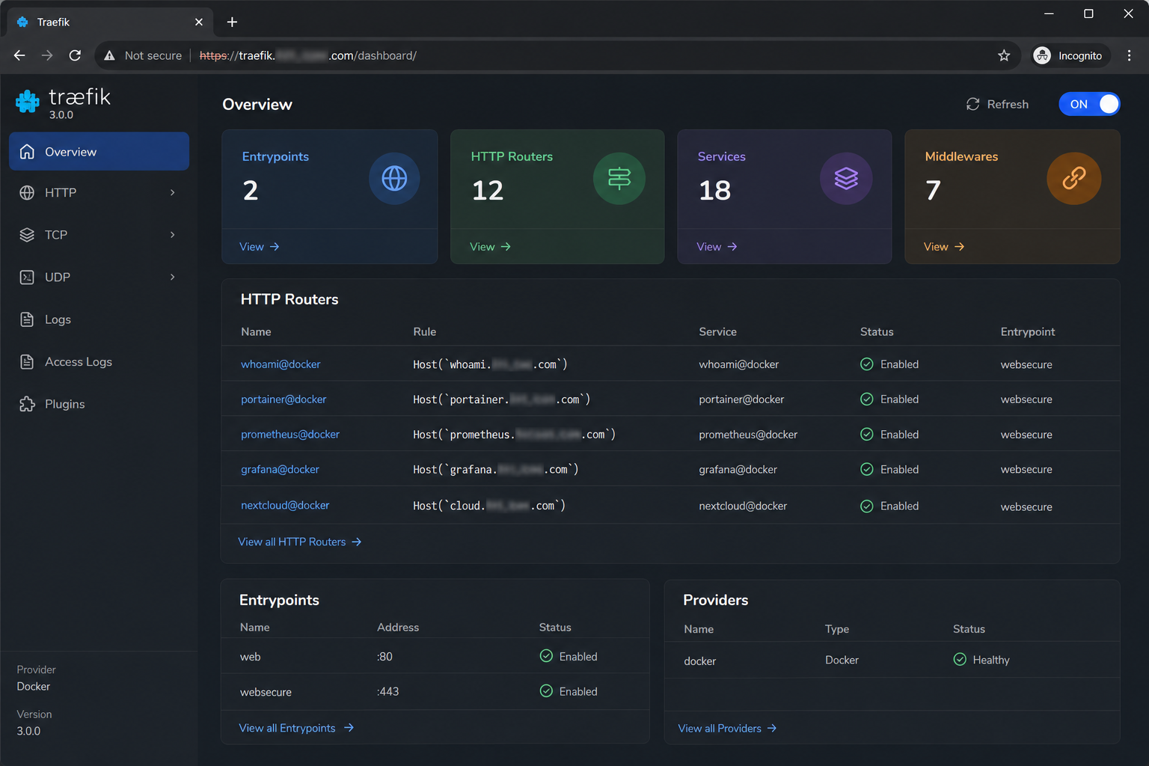This screenshot has width=1149, height=766.
Task: Open the portainer@docker router link
Action: [x=284, y=399]
